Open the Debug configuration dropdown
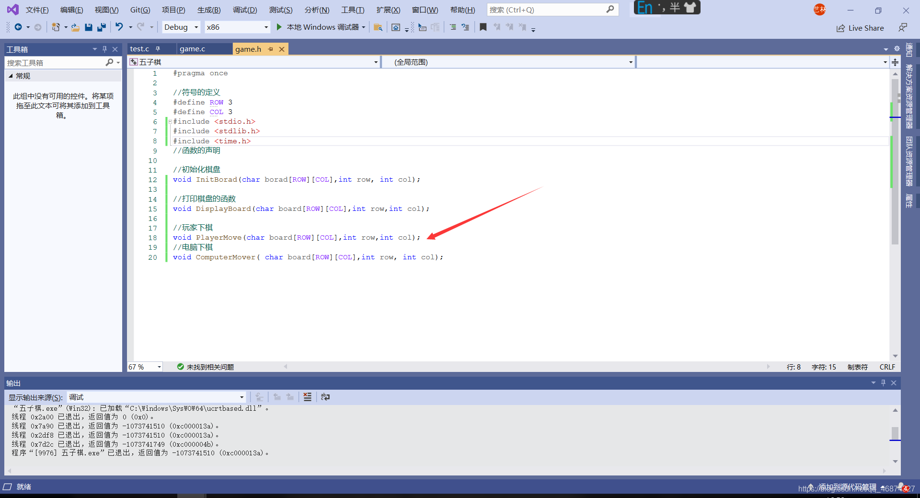This screenshot has width=920, height=498. [181, 27]
